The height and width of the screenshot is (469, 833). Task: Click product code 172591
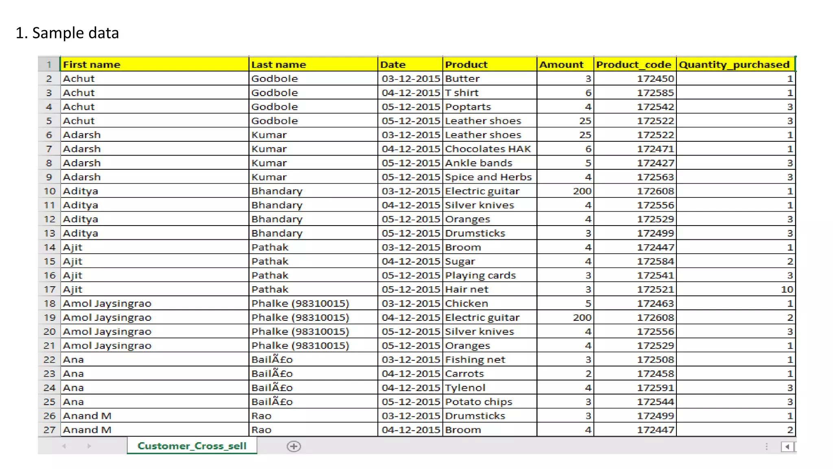click(635, 388)
